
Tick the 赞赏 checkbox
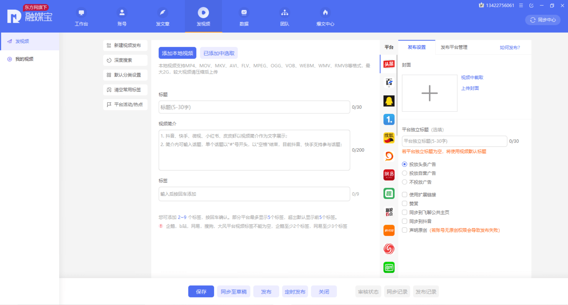click(x=404, y=204)
